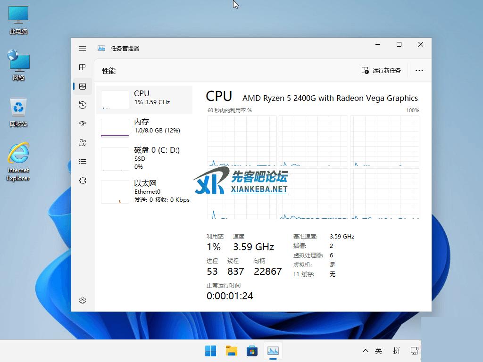Select Disk 0 (C: D:) item
The height and width of the screenshot is (362, 483).
(144, 158)
